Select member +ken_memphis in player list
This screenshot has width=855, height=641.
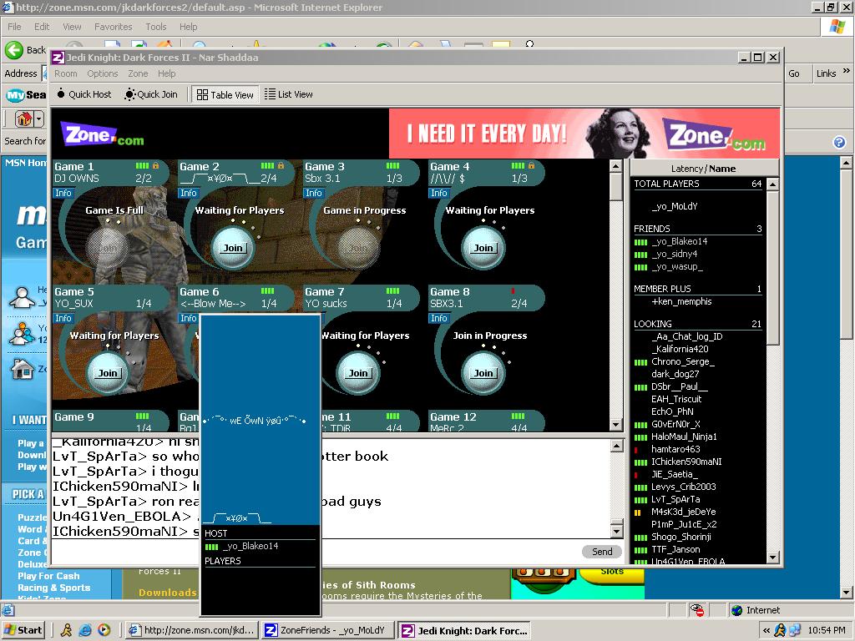(x=681, y=301)
